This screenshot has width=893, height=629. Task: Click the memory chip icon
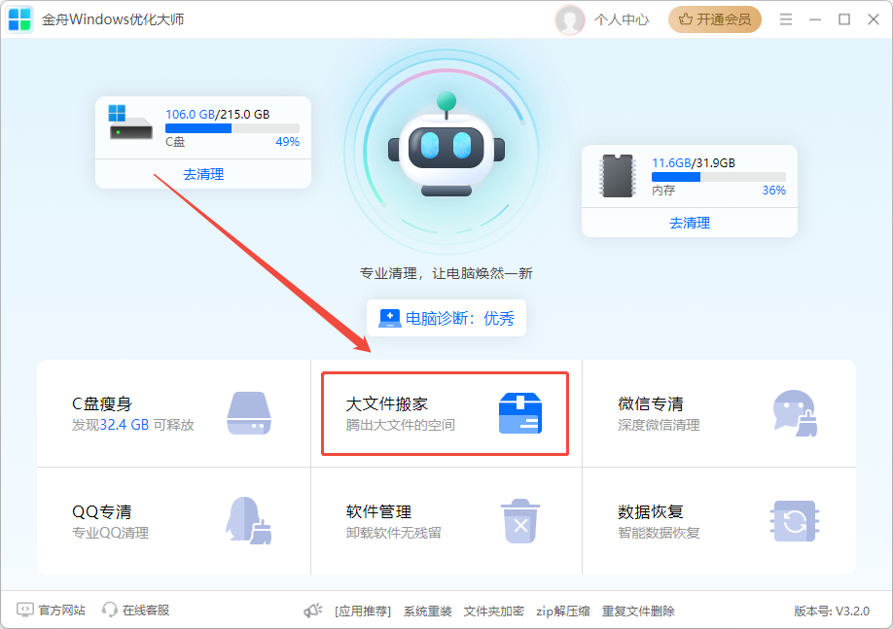coord(618,175)
